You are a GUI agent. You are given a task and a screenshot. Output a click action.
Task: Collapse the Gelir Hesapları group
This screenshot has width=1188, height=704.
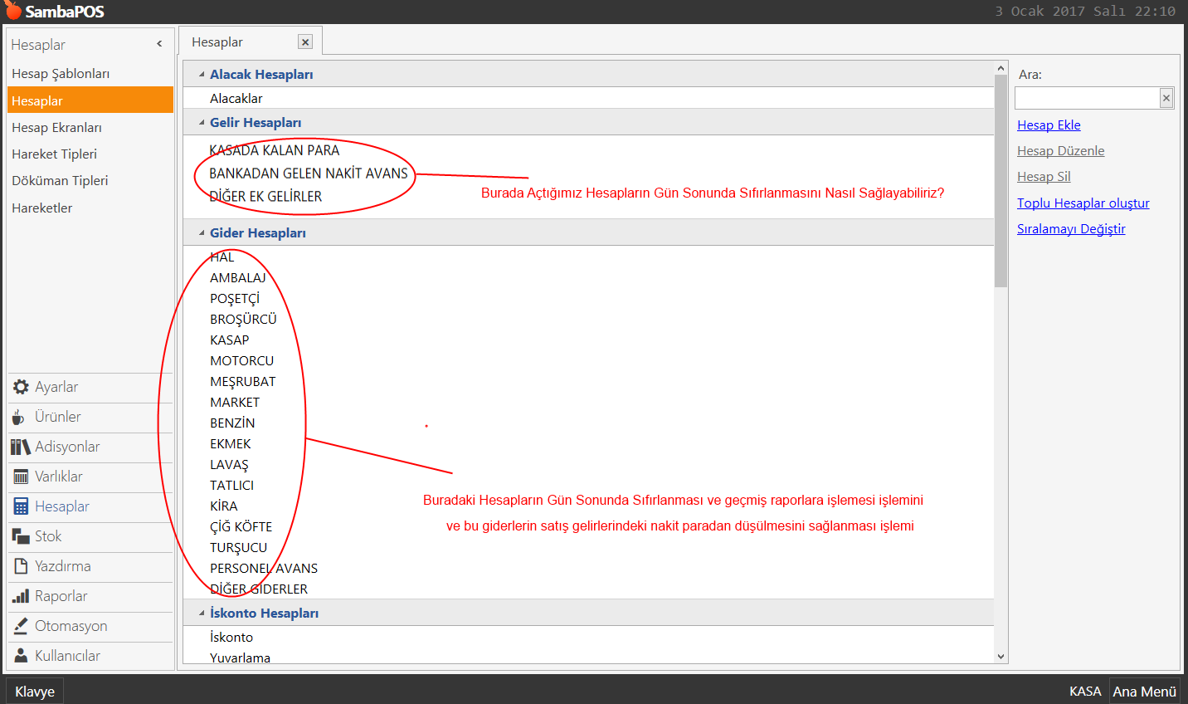click(202, 123)
